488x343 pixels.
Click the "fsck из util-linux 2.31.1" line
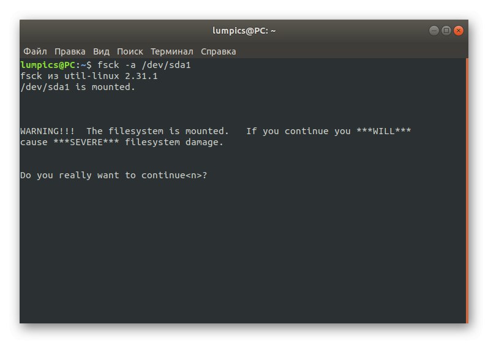pos(89,76)
